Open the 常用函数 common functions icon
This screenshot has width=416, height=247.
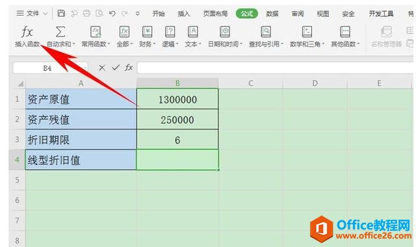[96, 32]
